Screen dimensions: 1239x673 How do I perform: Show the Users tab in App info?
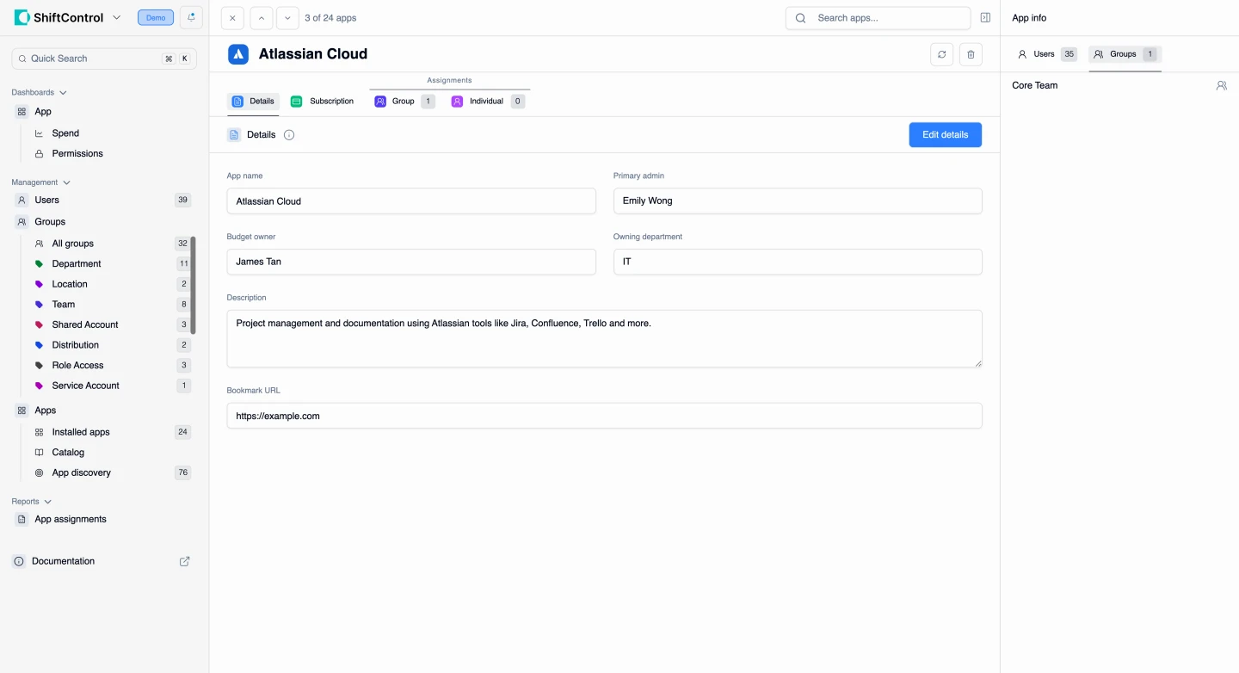pos(1046,54)
